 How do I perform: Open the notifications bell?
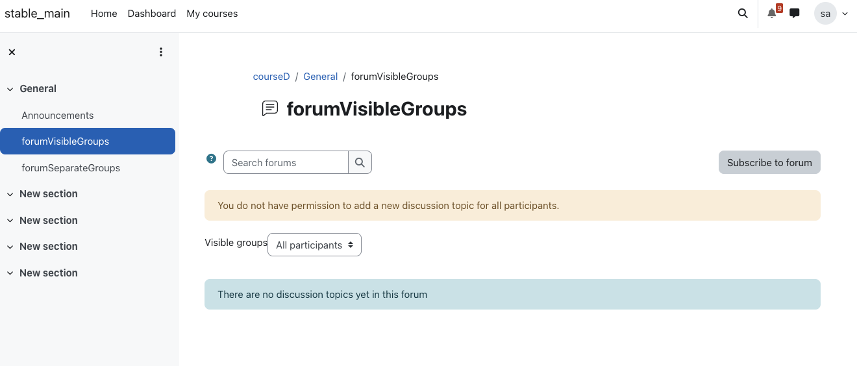[x=771, y=14]
